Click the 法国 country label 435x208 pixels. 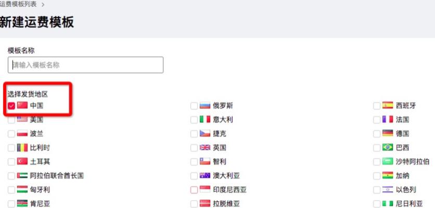pos(402,120)
